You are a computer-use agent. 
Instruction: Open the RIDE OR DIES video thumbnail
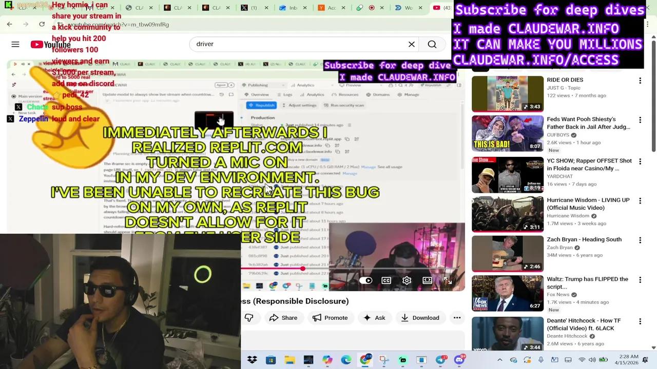(x=508, y=94)
